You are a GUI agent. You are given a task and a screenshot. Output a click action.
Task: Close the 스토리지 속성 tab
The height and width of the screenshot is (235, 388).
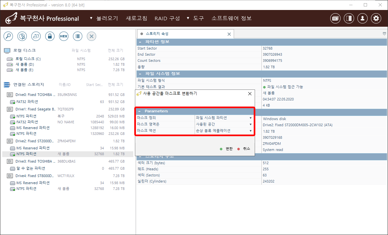tap(229, 34)
